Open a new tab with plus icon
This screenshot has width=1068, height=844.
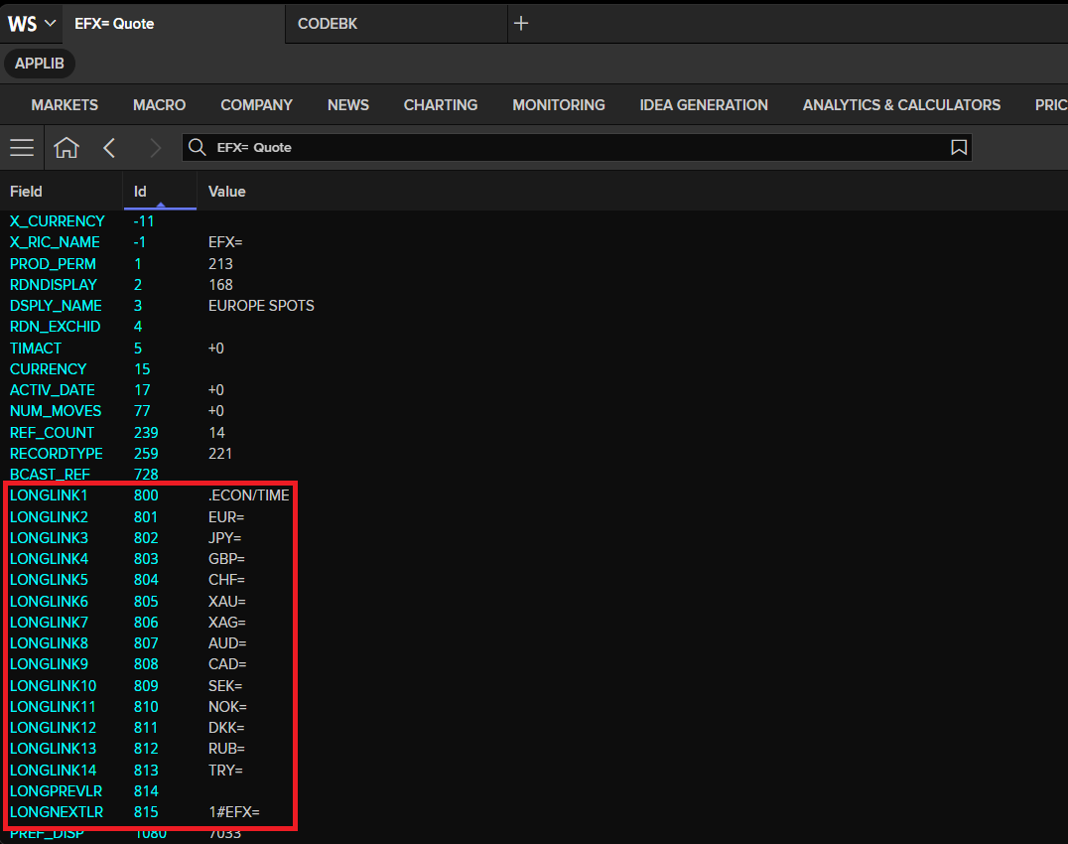[521, 23]
